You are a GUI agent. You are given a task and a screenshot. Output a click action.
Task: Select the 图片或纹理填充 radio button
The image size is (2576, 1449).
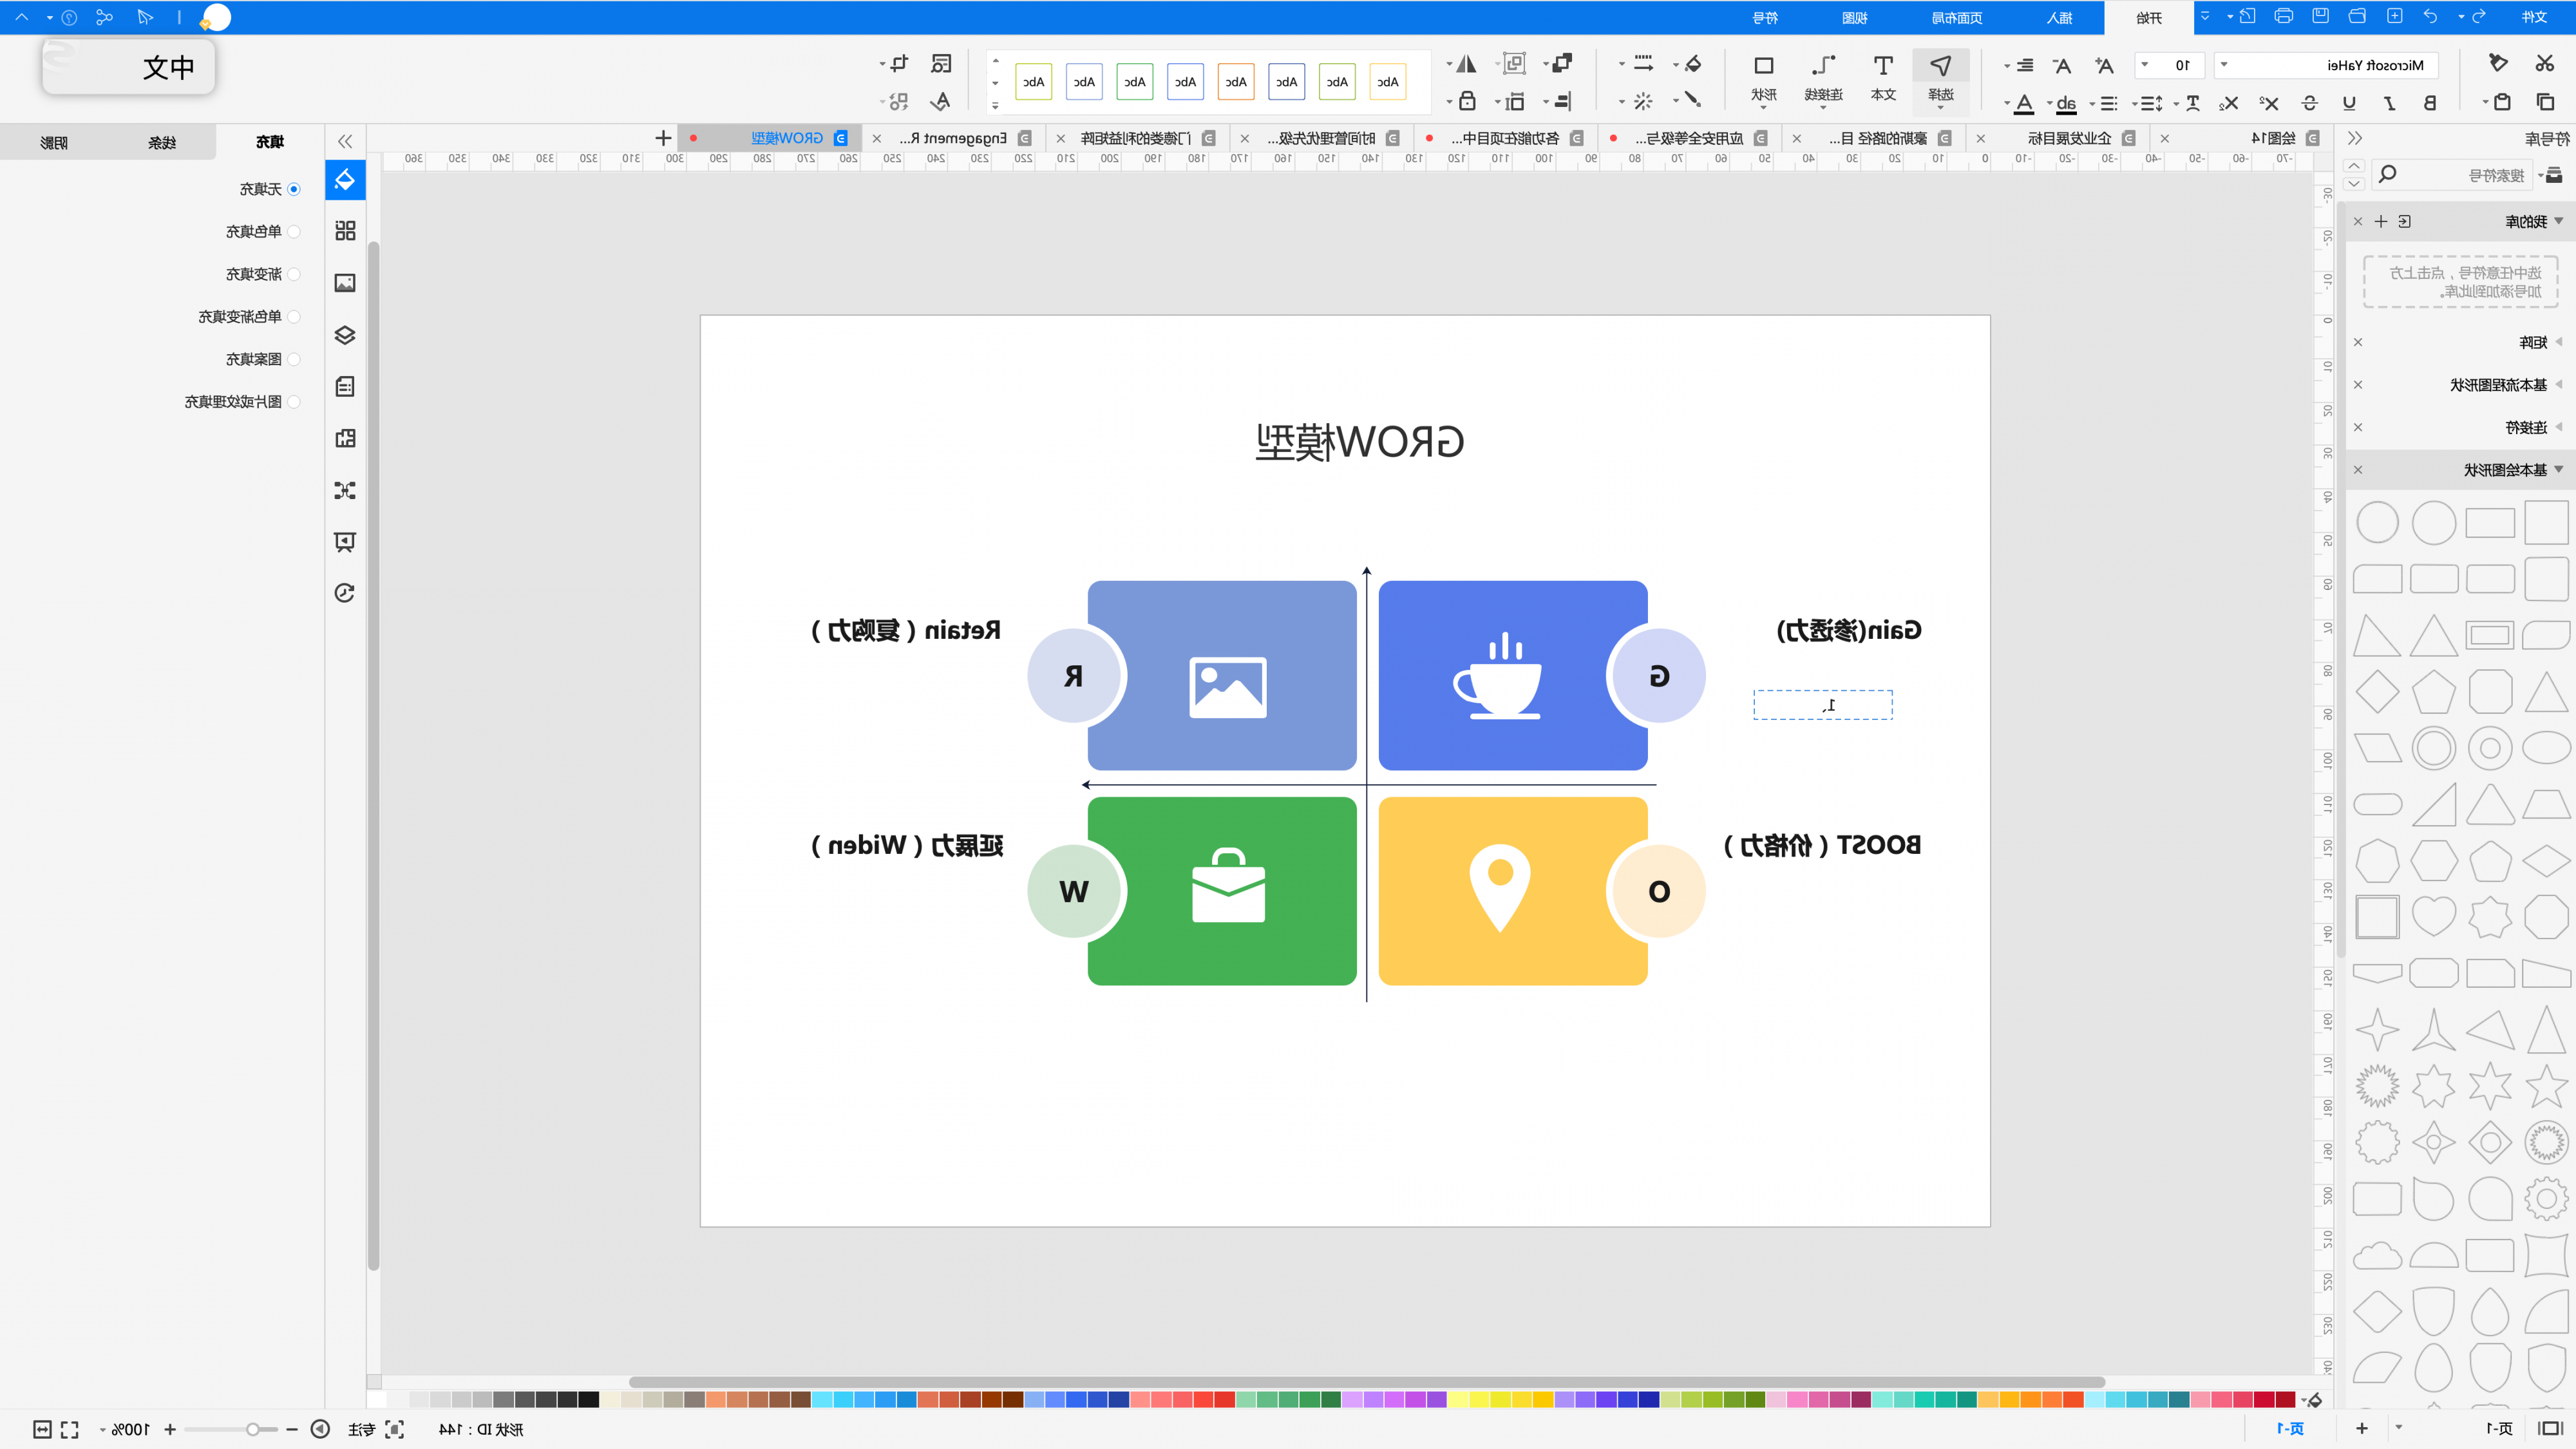point(294,402)
